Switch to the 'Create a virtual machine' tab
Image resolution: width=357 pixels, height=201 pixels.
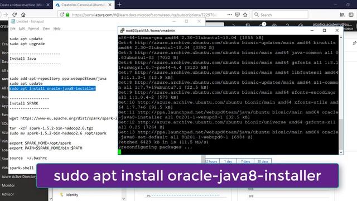pyautogui.click(x=22, y=5)
